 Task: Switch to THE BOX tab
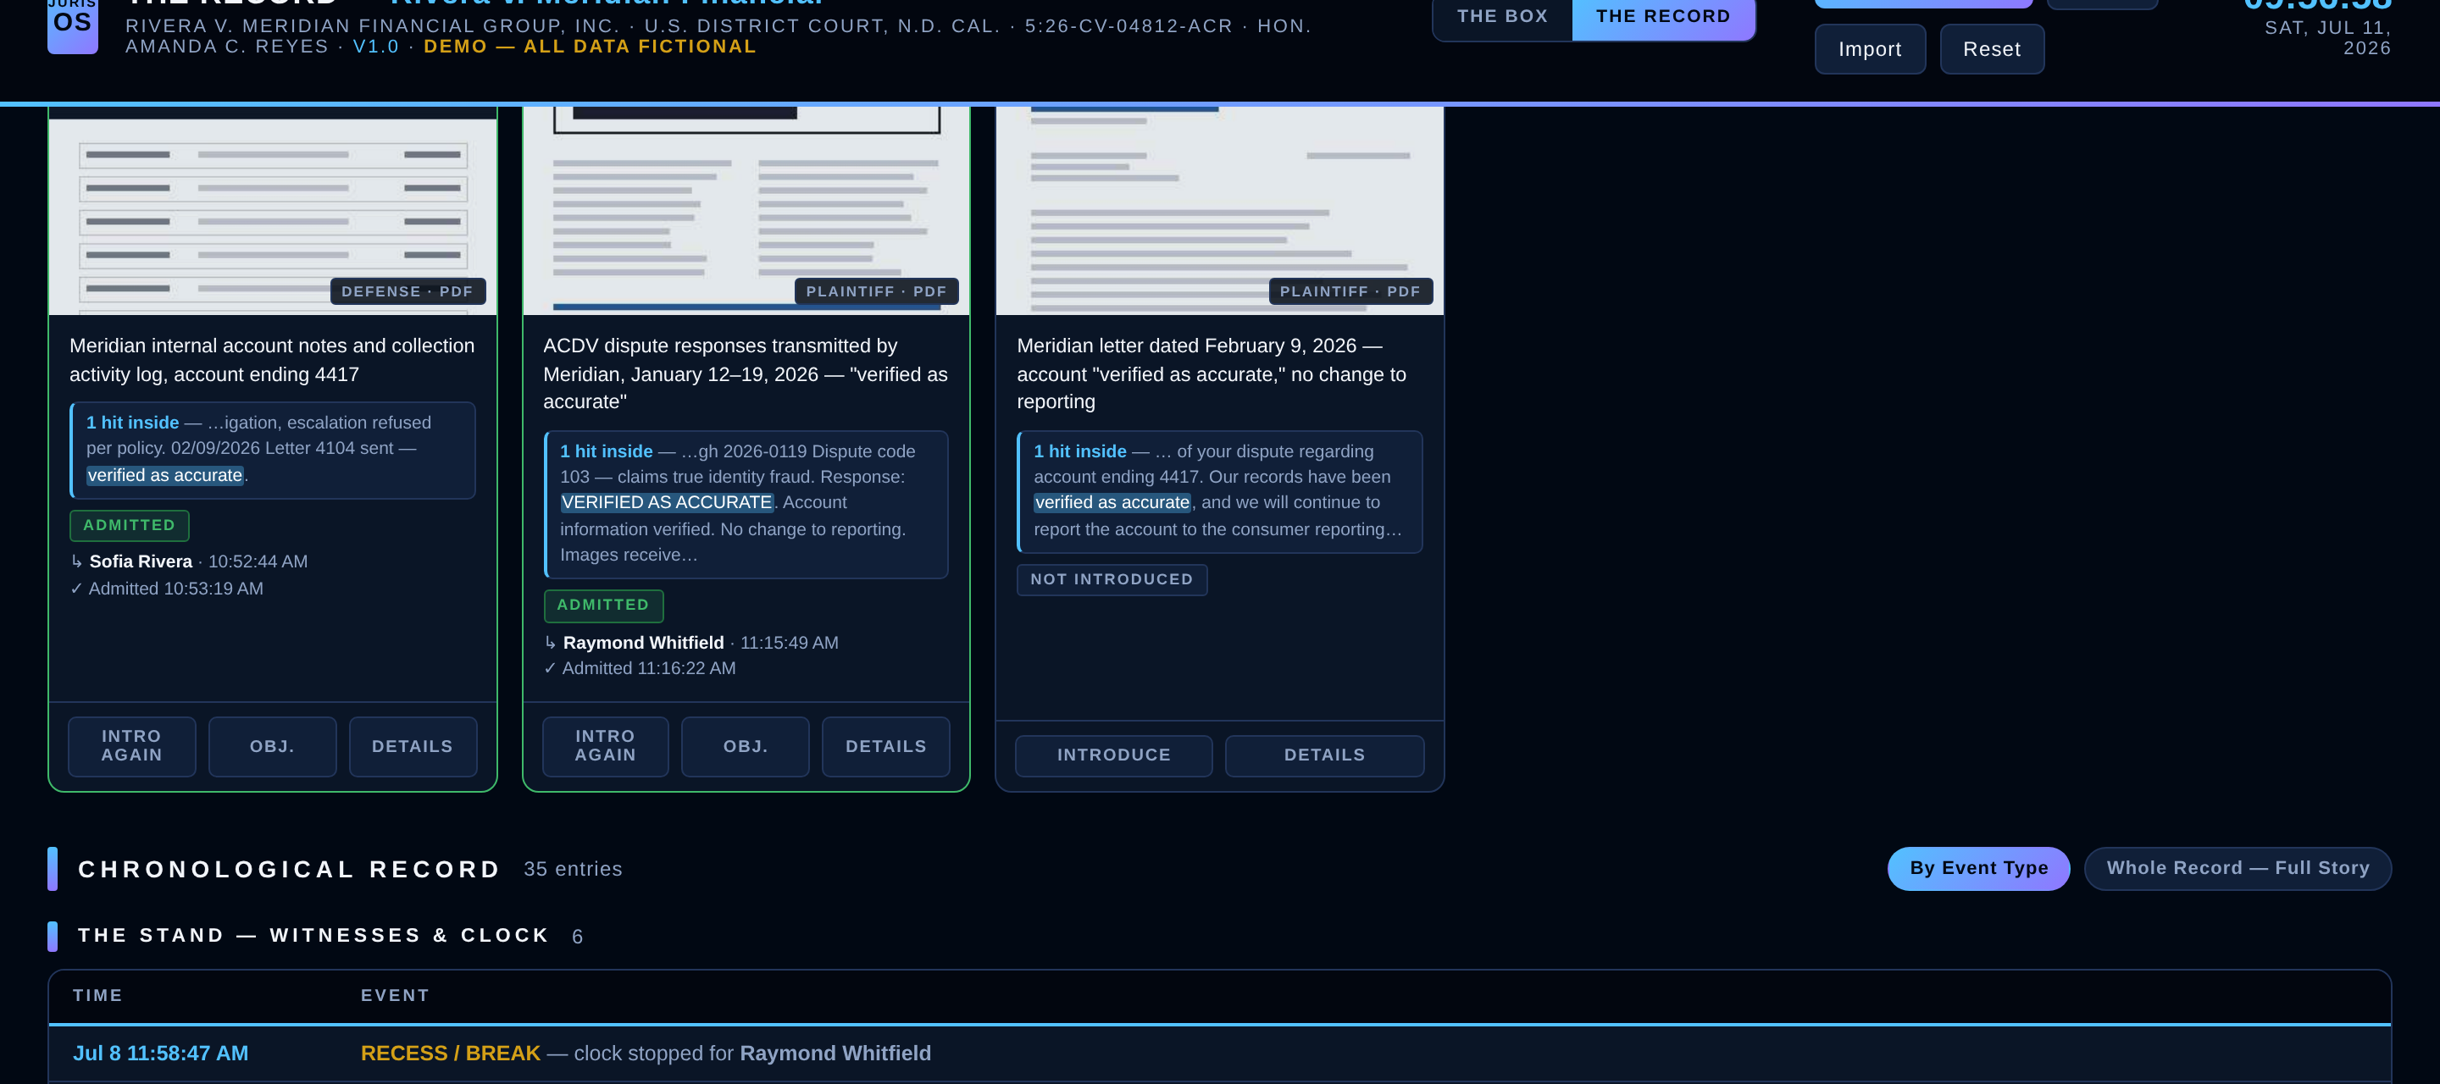[1502, 18]
